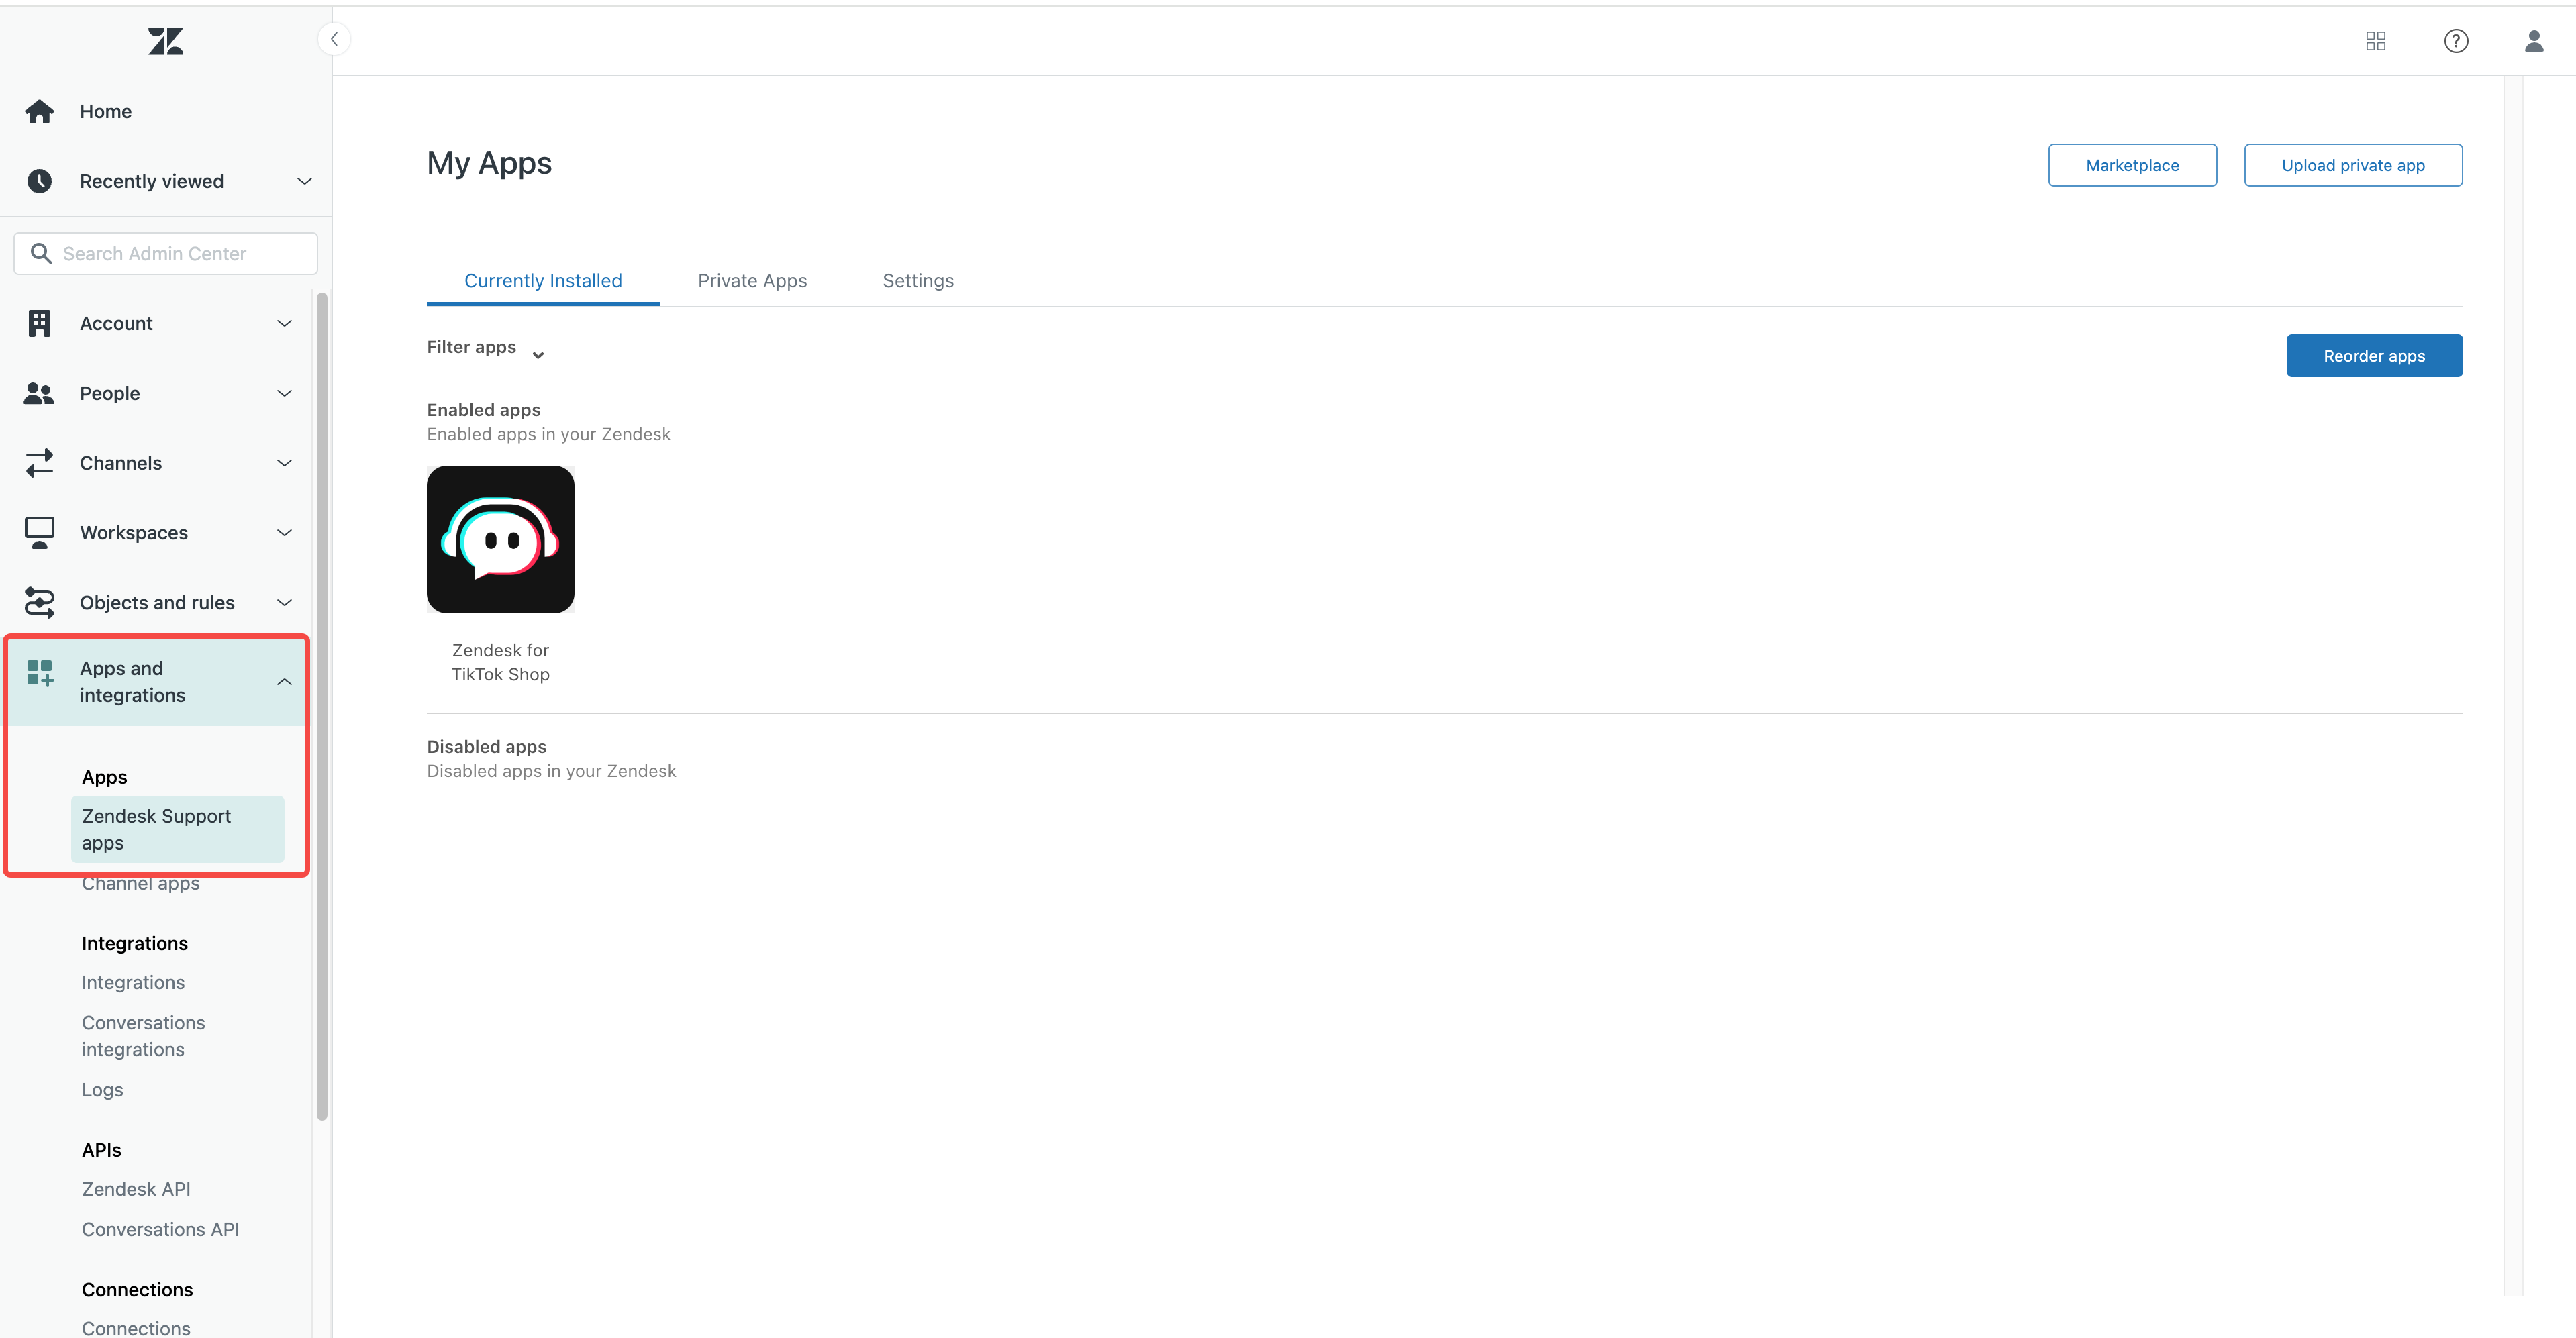The width and height of the screenshot is (2576, 1338).
Task: Open the Zendesk for TikTok Shop app
Action: pyautogui.click(x=500, y=540)
